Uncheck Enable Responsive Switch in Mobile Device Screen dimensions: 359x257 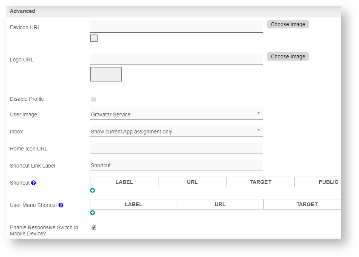[x=94, y=227]
